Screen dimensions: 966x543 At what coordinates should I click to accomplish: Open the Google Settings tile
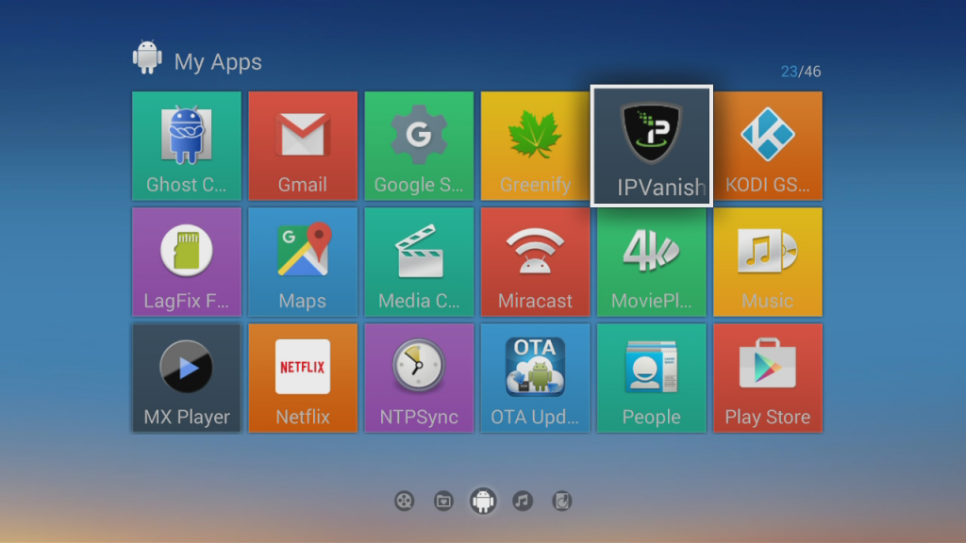(x=419, y=146)
